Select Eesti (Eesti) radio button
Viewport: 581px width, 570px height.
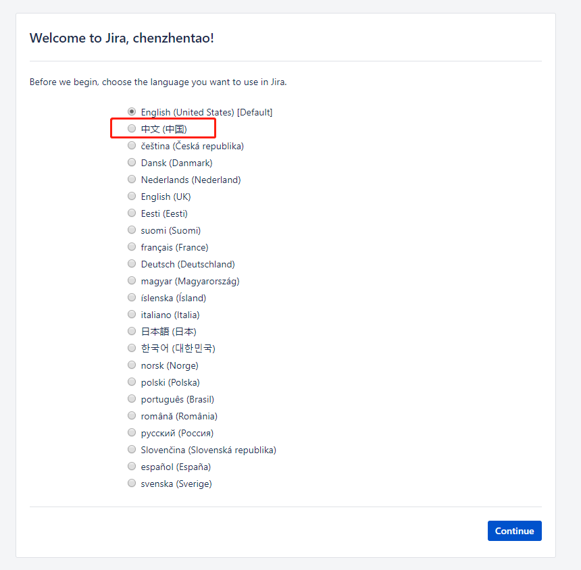pyautogui.click(x=132, y=213)
